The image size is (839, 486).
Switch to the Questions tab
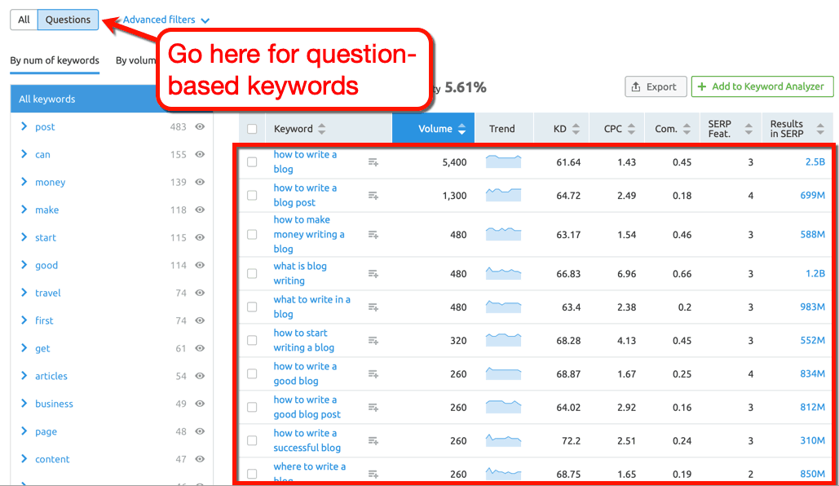68,19
